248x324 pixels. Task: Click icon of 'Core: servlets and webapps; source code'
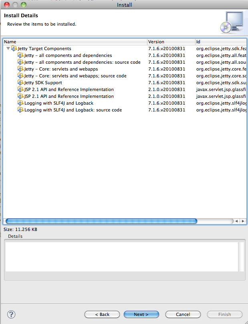point(20,76)
